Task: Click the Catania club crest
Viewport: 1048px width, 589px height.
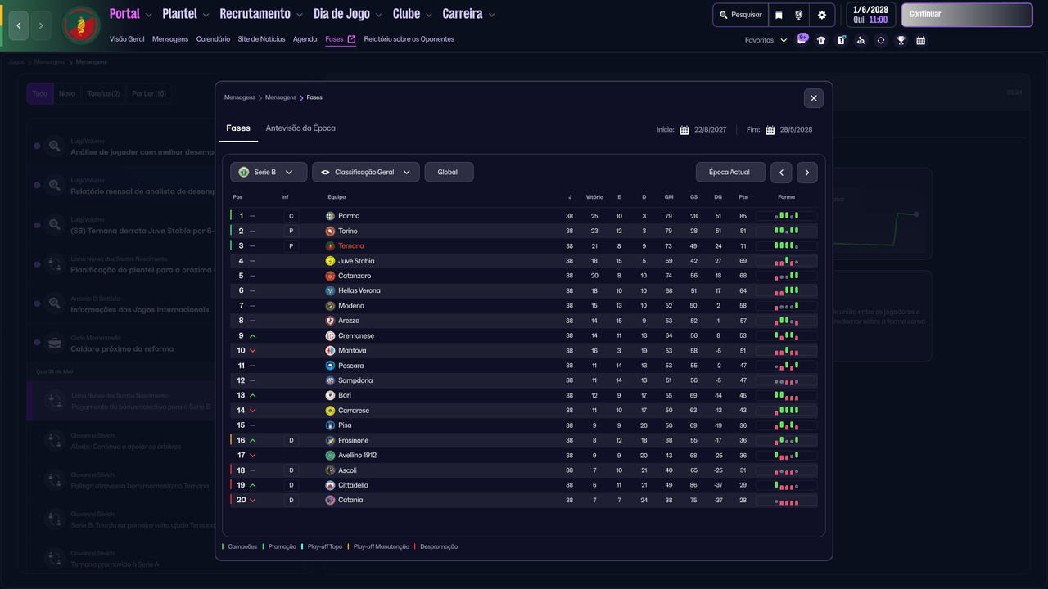Action: [330, 500]
